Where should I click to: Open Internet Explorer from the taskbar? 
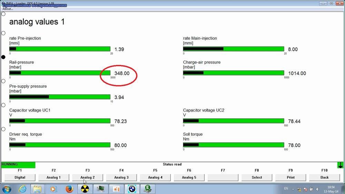[x=23, y=189]
